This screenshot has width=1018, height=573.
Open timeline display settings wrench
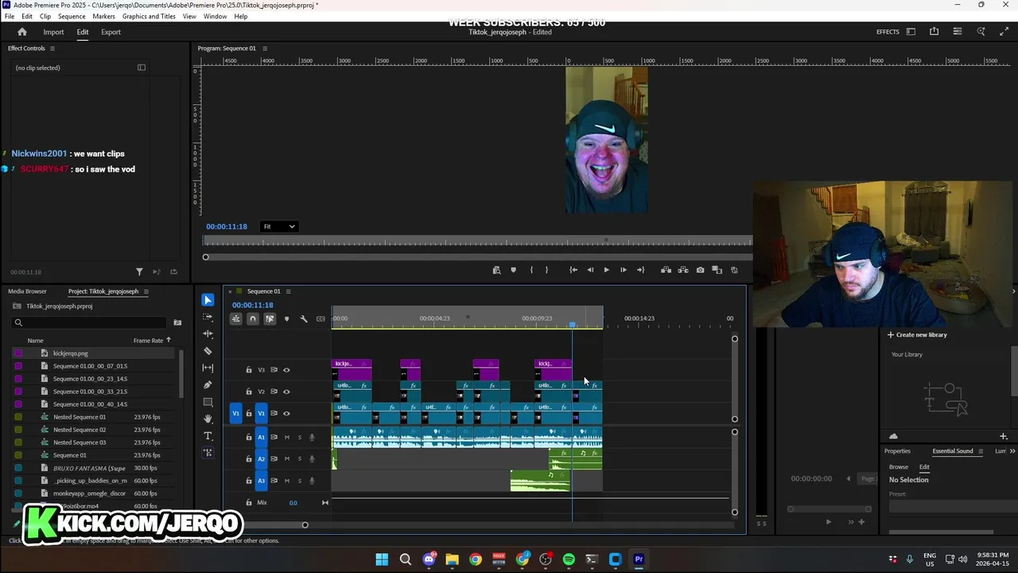(304, 319)
